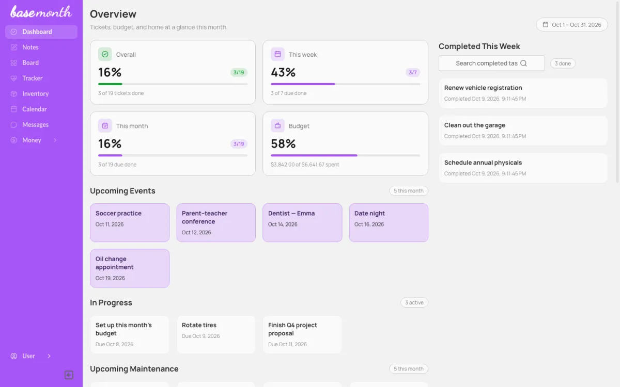Open Inventory from sidebar
Viewport: 620px width, 387px height.
[x=41, y=94]
